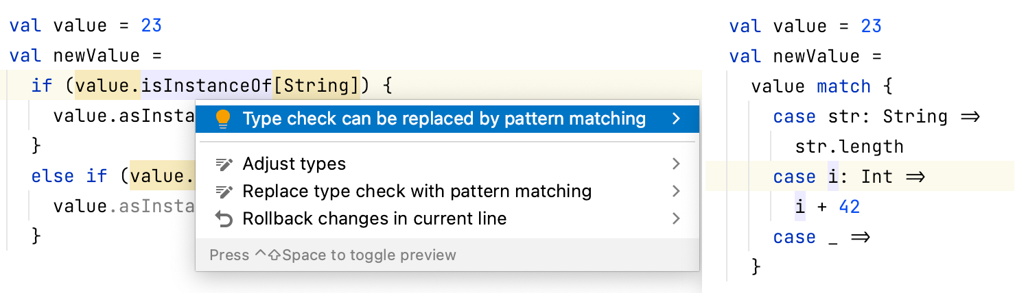
Task: Expand submenu arrow for Type check inspection
Action: point(676,119)
